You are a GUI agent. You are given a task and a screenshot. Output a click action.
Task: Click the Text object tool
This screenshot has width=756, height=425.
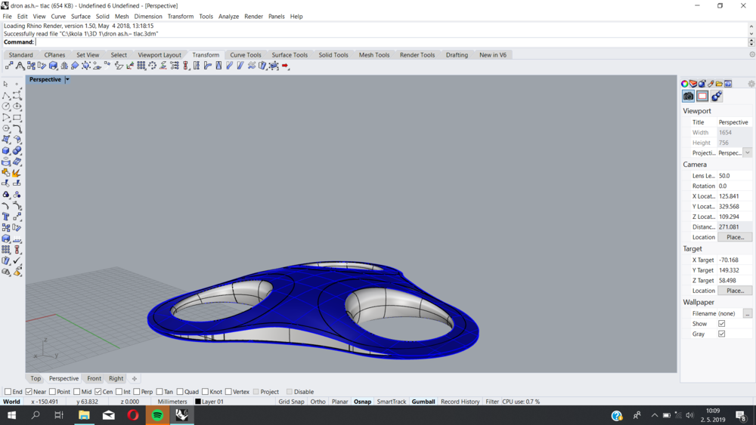pyautogui.click(x=6, y=217)
